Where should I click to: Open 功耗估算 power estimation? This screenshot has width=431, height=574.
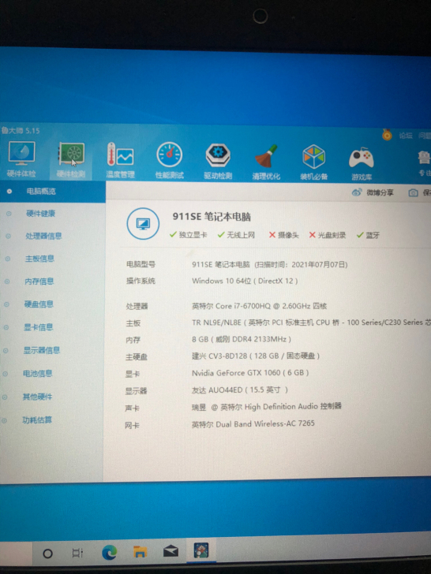click(x=37, y=419)
